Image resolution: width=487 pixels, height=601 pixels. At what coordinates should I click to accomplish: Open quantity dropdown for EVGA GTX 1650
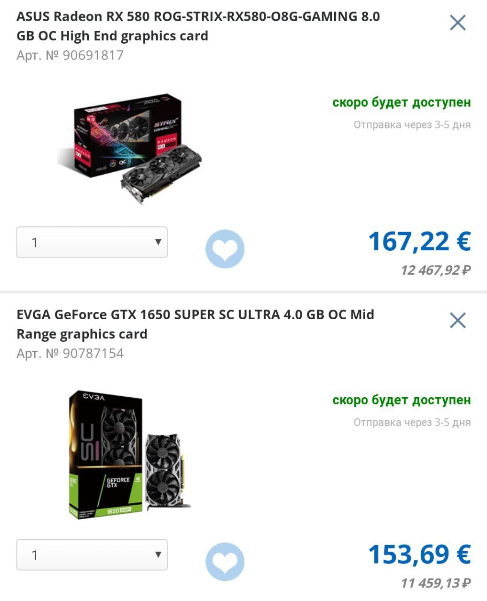[x=92, y=555]
